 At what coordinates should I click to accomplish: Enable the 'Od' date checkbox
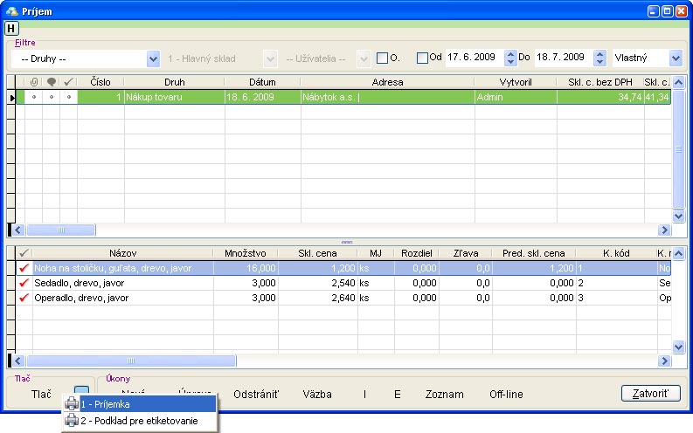pos(423,58)
